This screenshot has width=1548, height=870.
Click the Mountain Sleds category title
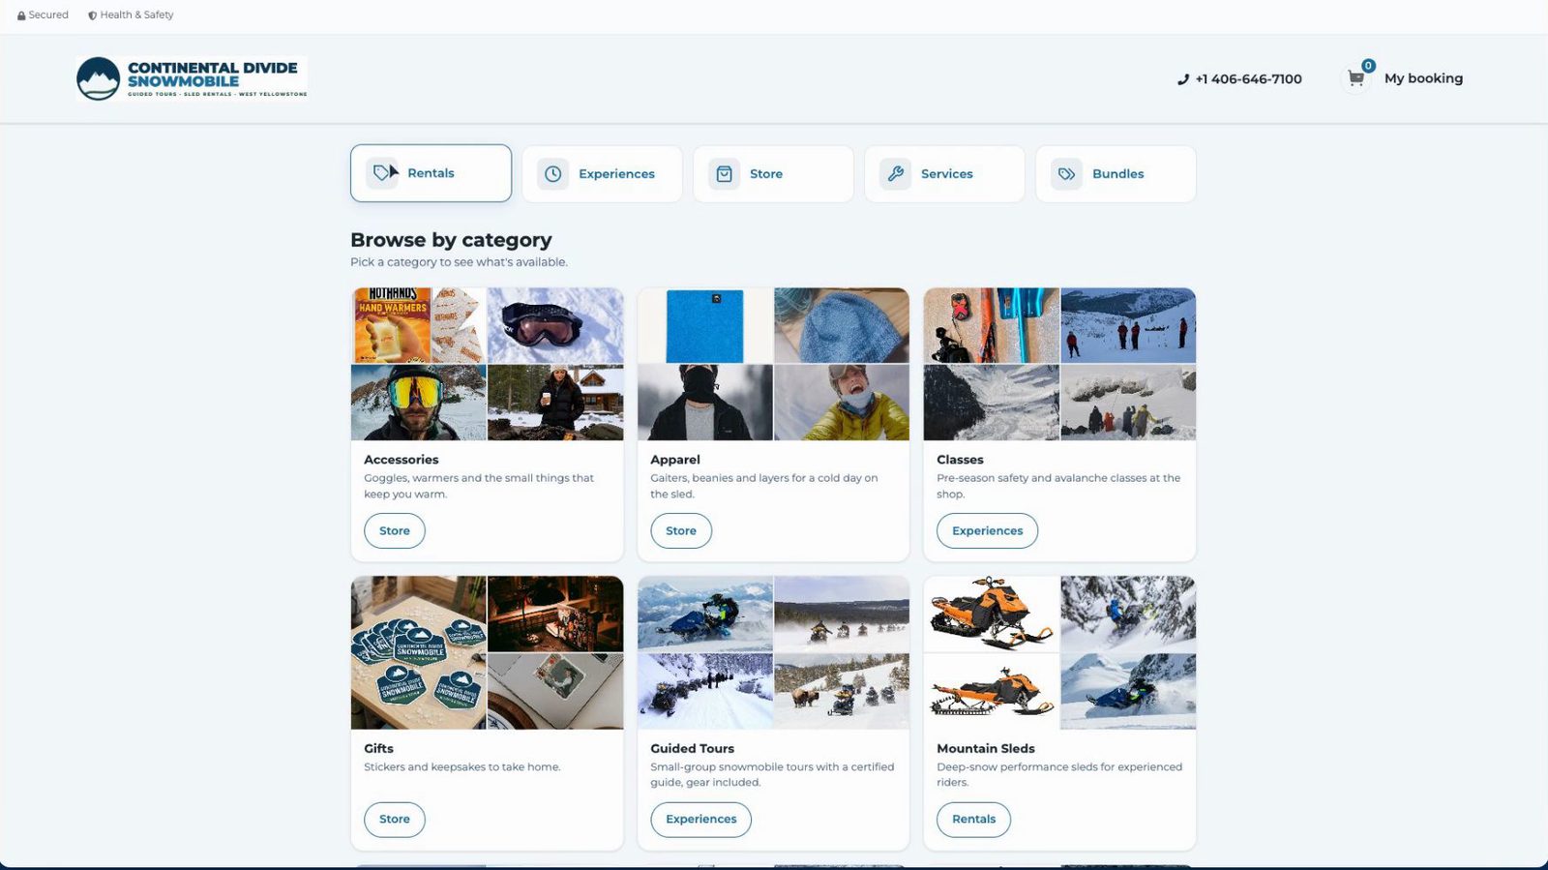click(985, 748)
